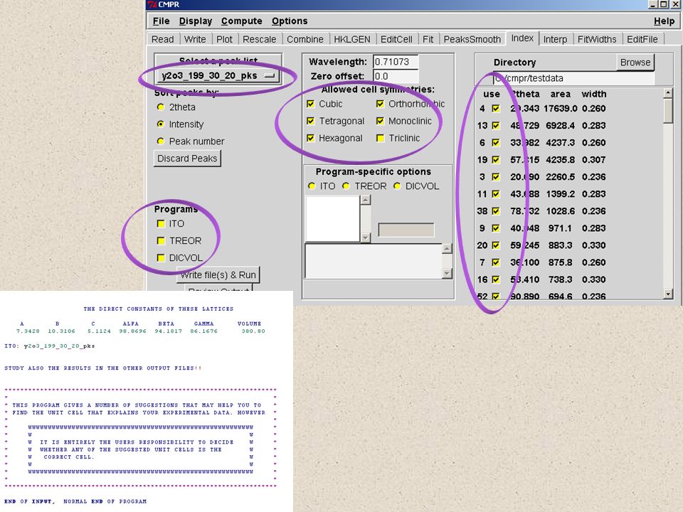Switch to the EditCell tab
Viewport: 683px width, 512px height.
click(x=396, y=39)
